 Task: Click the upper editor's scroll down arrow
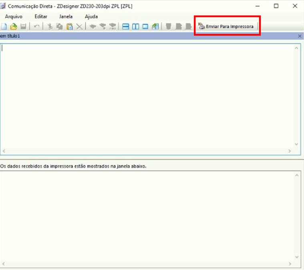pyautogui.click(x=296, y=144)
